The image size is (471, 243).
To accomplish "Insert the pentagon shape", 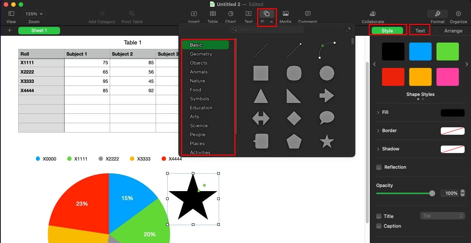I will (294, 141).
